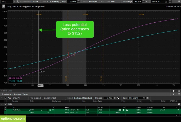Toggle the price lock icon in VERTICAL row
The height and width of the screenshot is (122, 181).
coord(127,110)
